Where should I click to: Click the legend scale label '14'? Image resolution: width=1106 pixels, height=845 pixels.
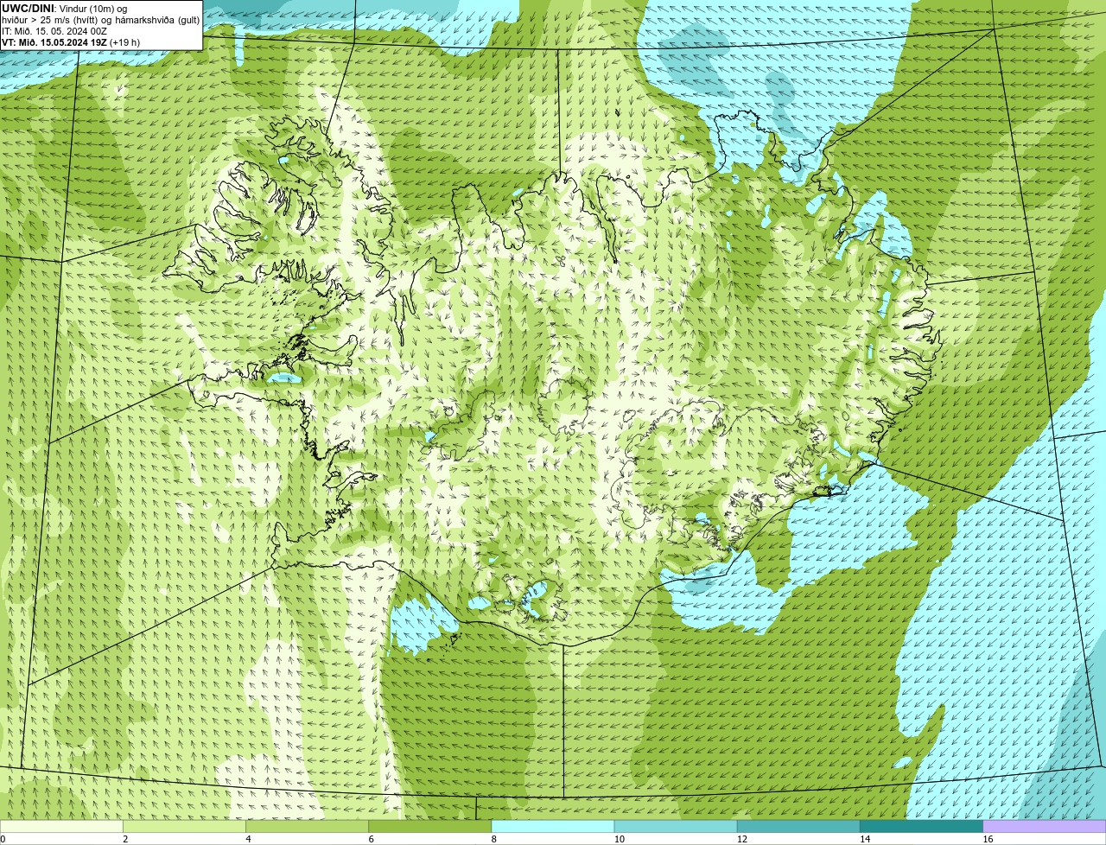(x=865, y=839)
